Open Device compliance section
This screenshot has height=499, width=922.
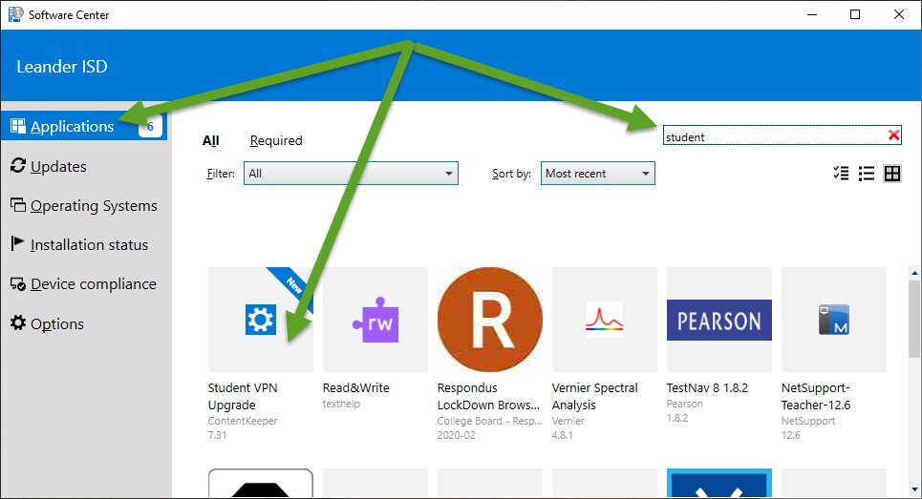tap(93, 284)
